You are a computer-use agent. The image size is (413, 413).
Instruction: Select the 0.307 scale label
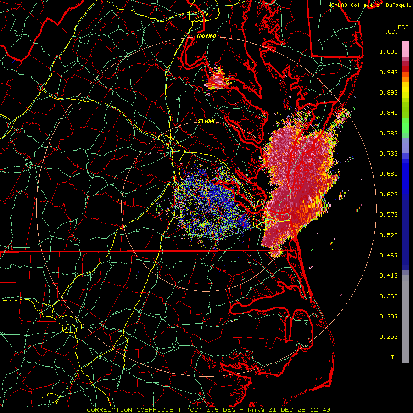click(389, 317)
